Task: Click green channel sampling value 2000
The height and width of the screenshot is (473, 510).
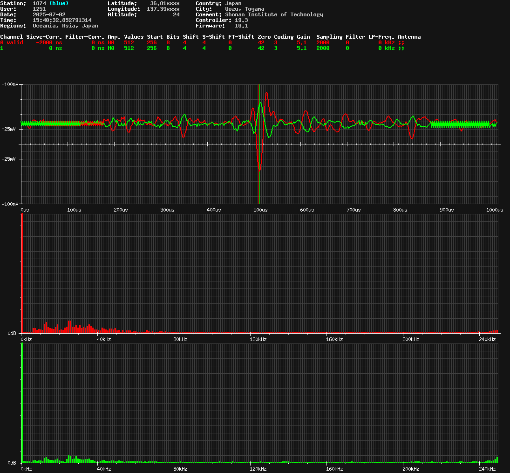Action: [x=323, y=48]
